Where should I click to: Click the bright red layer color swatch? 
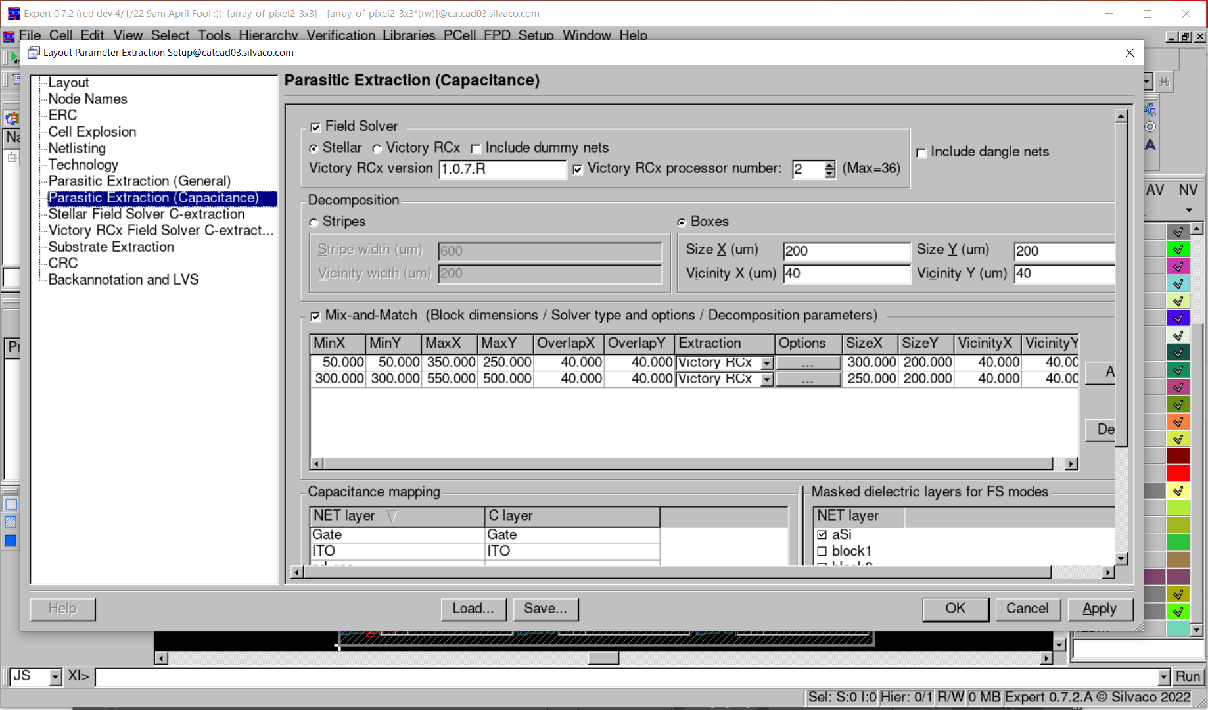tap(1178, 473)
